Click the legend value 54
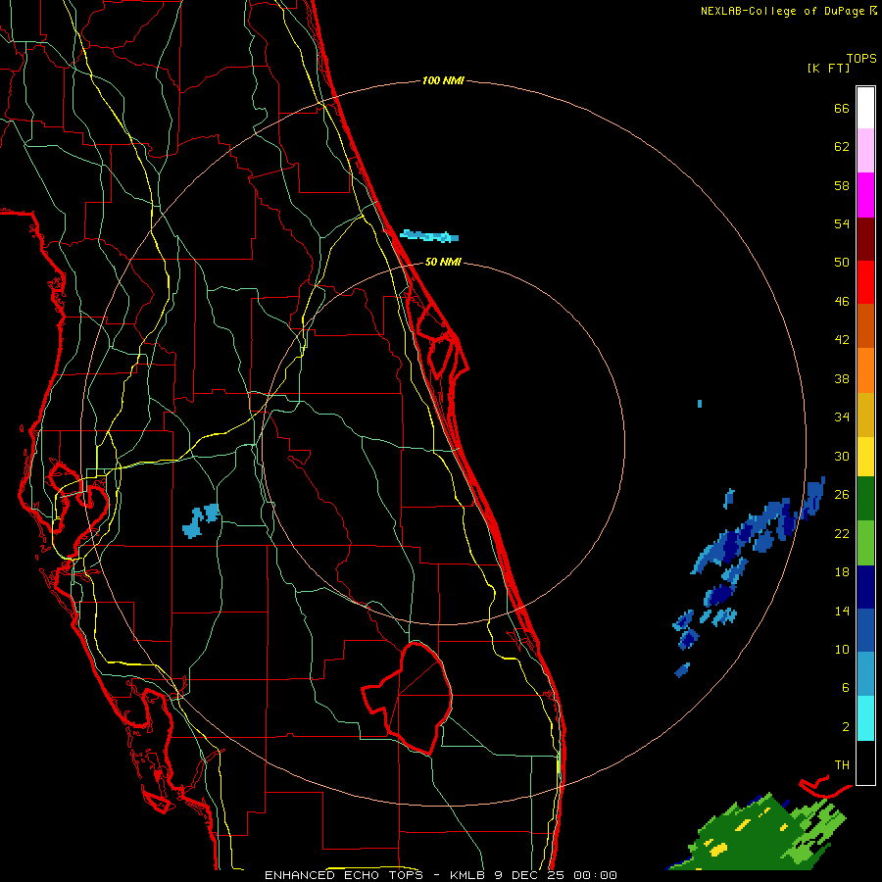This screenshot has height=882, width=882. (842, 223)
